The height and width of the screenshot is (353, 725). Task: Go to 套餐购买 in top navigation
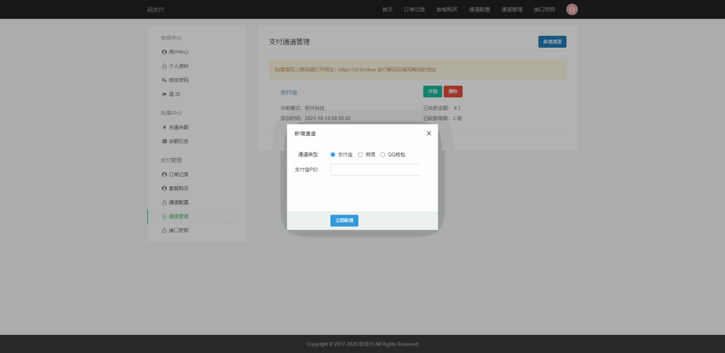point(447,10)
